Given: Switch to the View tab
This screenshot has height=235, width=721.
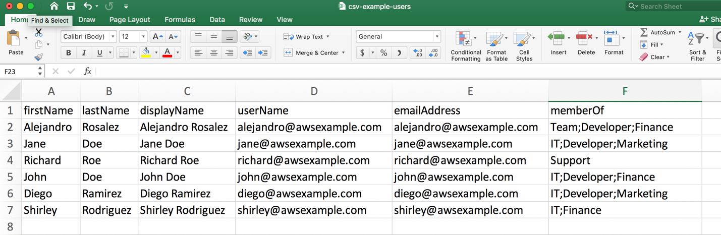Looking at the screenshot, I should pos(285,20).
